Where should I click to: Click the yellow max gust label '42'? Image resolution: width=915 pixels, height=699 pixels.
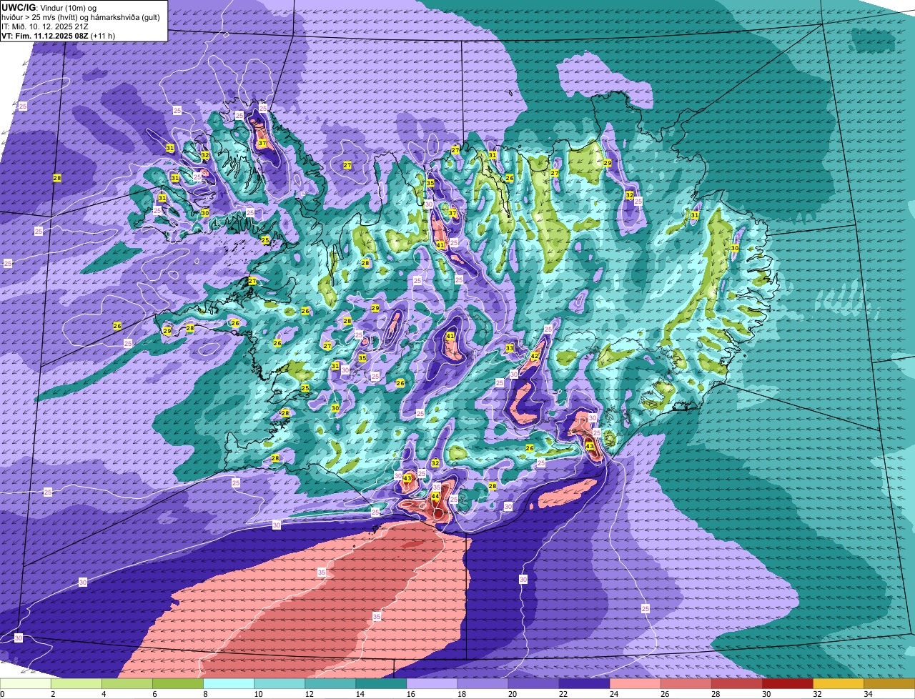(535, 356)
